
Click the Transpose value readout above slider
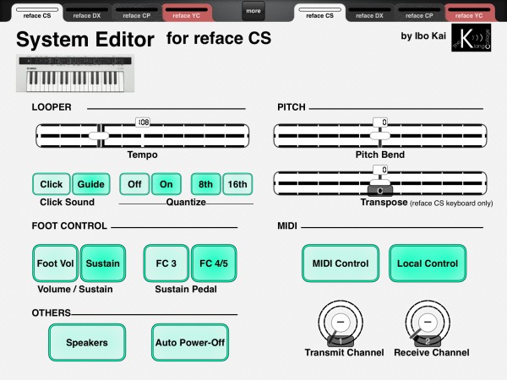point(380,170)
